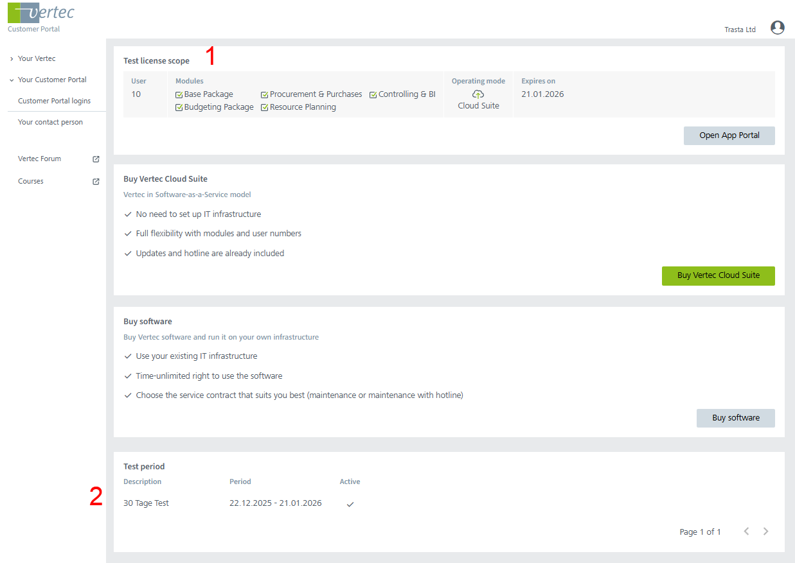The image size is (795, 563).
Task: Click external link icon beside Vertec Forum
Action: [x=96, y=159]
